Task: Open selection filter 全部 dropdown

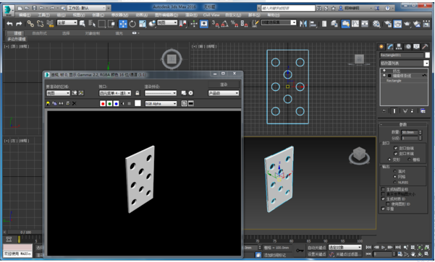Action: tap(67, 22)
